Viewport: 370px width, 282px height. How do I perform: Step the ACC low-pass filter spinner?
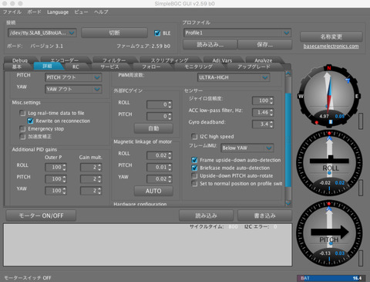pyautogui.click(x=271, y=112)
